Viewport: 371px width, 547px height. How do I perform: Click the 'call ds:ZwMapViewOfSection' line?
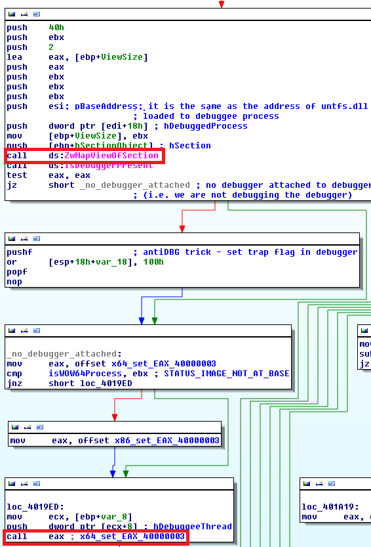[x=83, y=156]
